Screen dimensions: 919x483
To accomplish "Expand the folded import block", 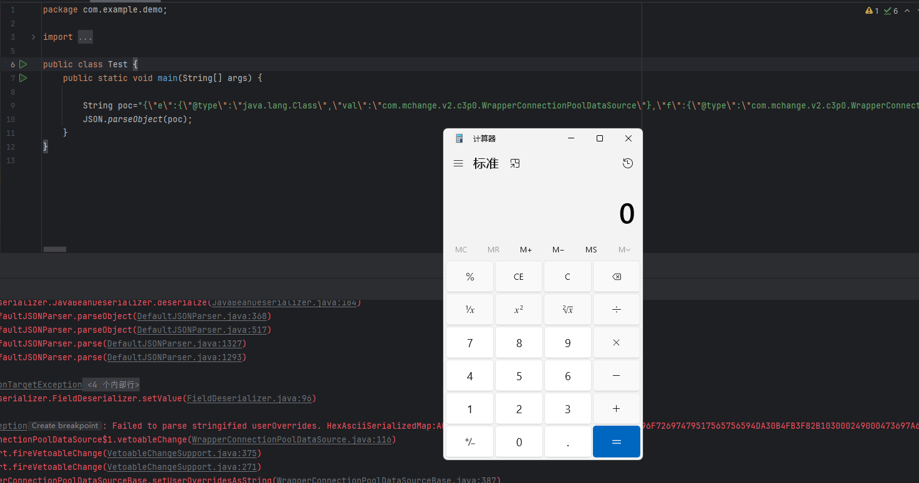I will click(x=33, y=37).
